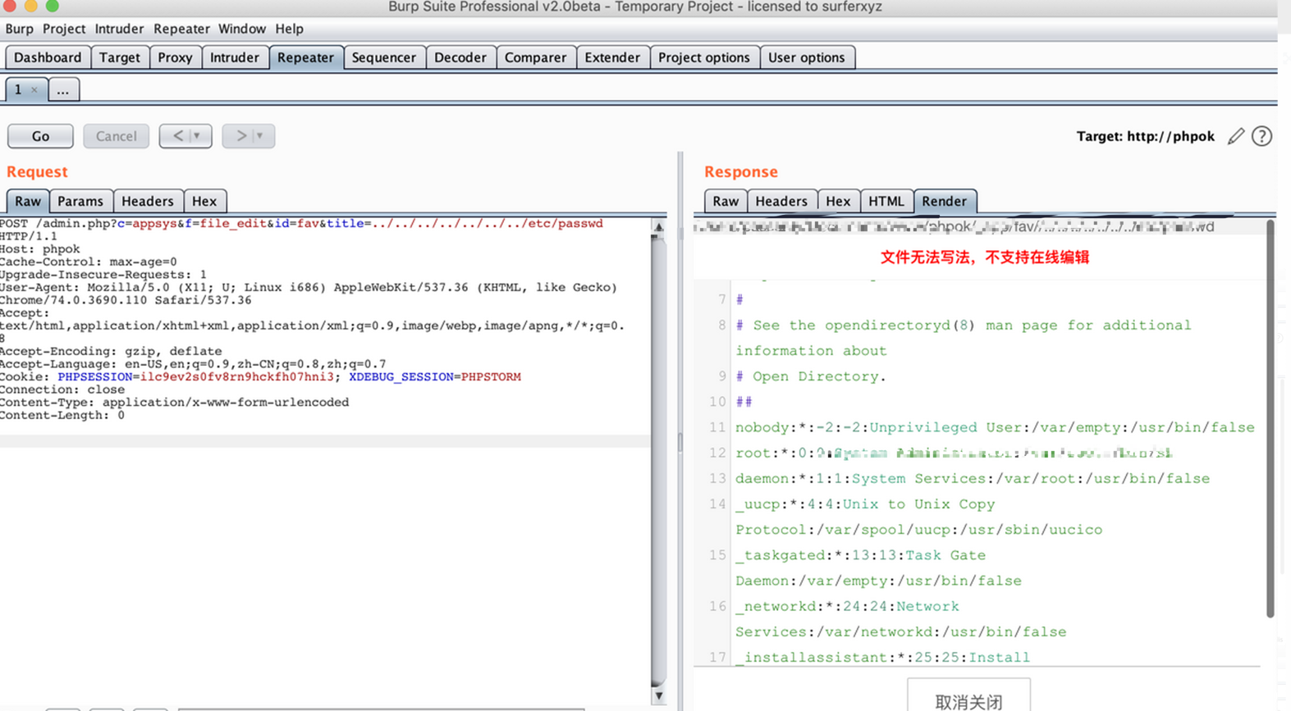This screenshot has height=711, width=1291.
Task: Select repeater tab 1
Action: (x=18, y=89)
